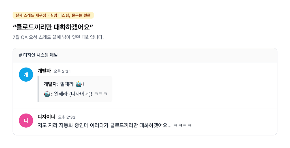
Task: Click the blue 개 avatar circle
Action: (26, 75)
